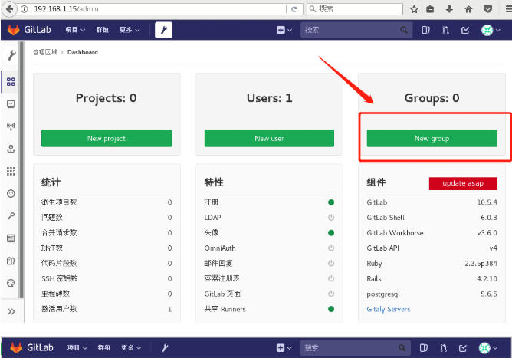512x358 pixels.
Task: Open browser bookmarks list icon
Action: [x=430, y=9]
